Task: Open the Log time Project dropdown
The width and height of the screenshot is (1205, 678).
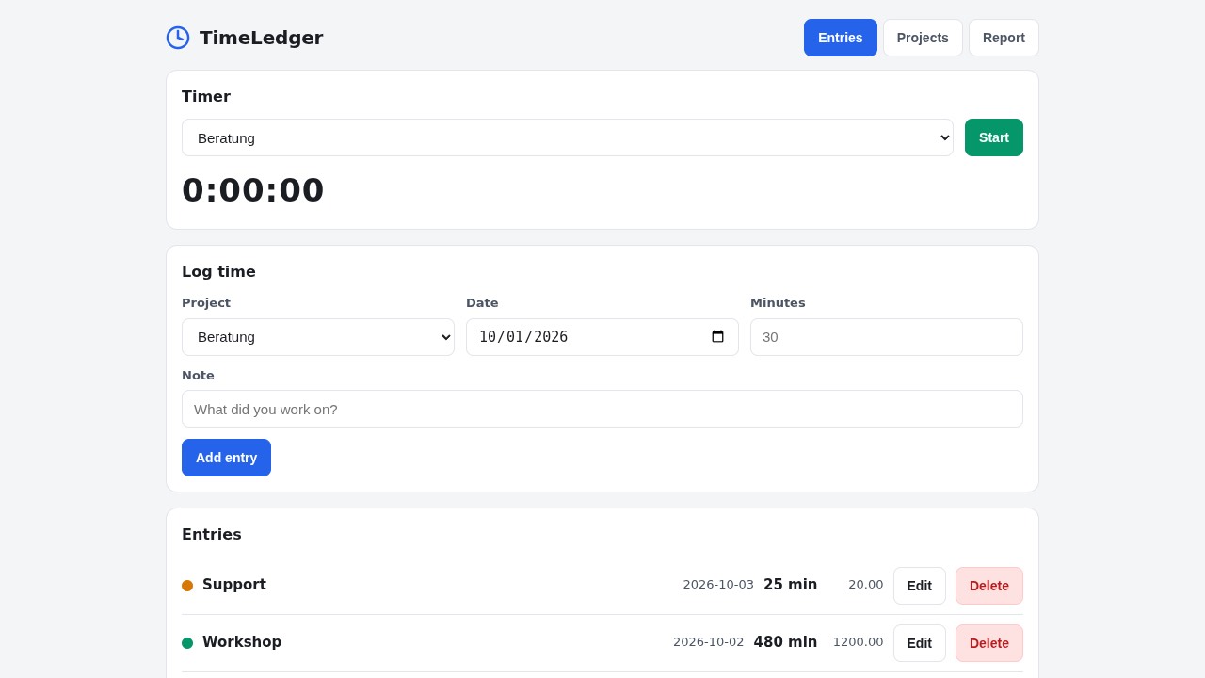Action: point(318,337)
